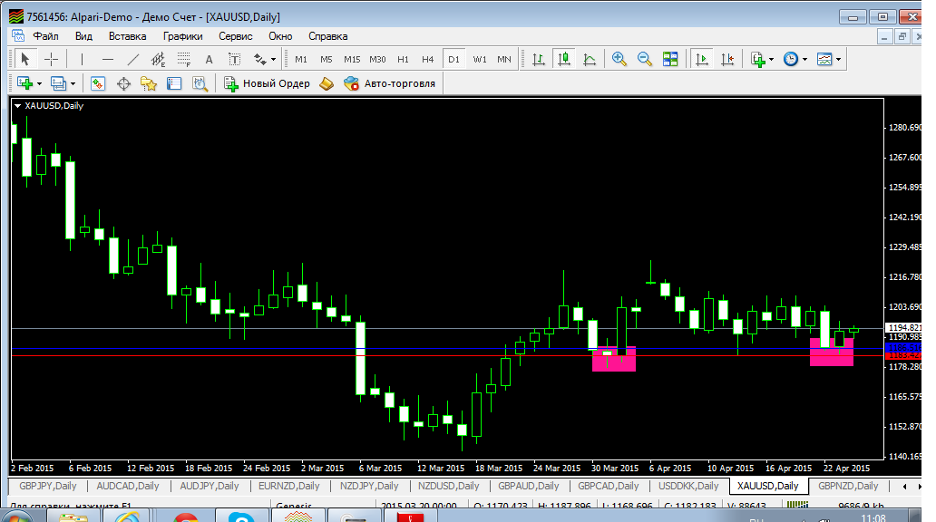
Task: Switch timeframe to M15
Action: tap(352, 59)
